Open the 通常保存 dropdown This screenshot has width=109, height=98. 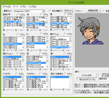[104, 79]
